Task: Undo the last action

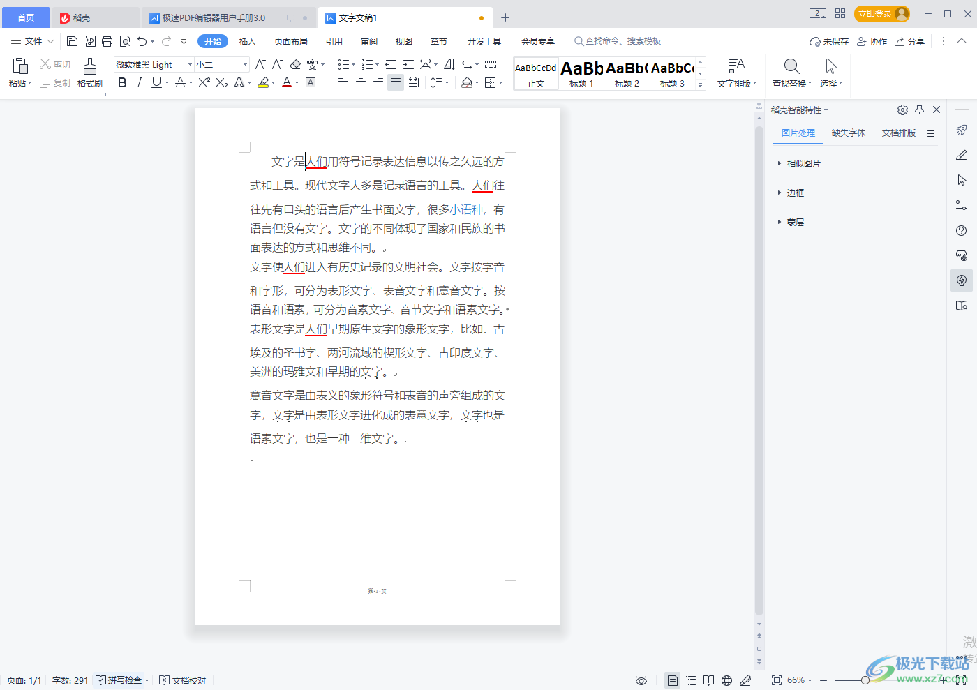Action: [x=142, y=41]
